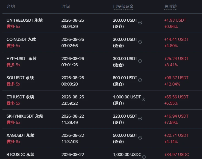Add margin to ETHUSDT position plus icon
Screen dimensions: 202x159
coord(143,99)
